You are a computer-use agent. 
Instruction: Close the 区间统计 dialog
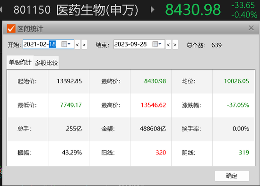pyautogui.click(x=251, y=28)
